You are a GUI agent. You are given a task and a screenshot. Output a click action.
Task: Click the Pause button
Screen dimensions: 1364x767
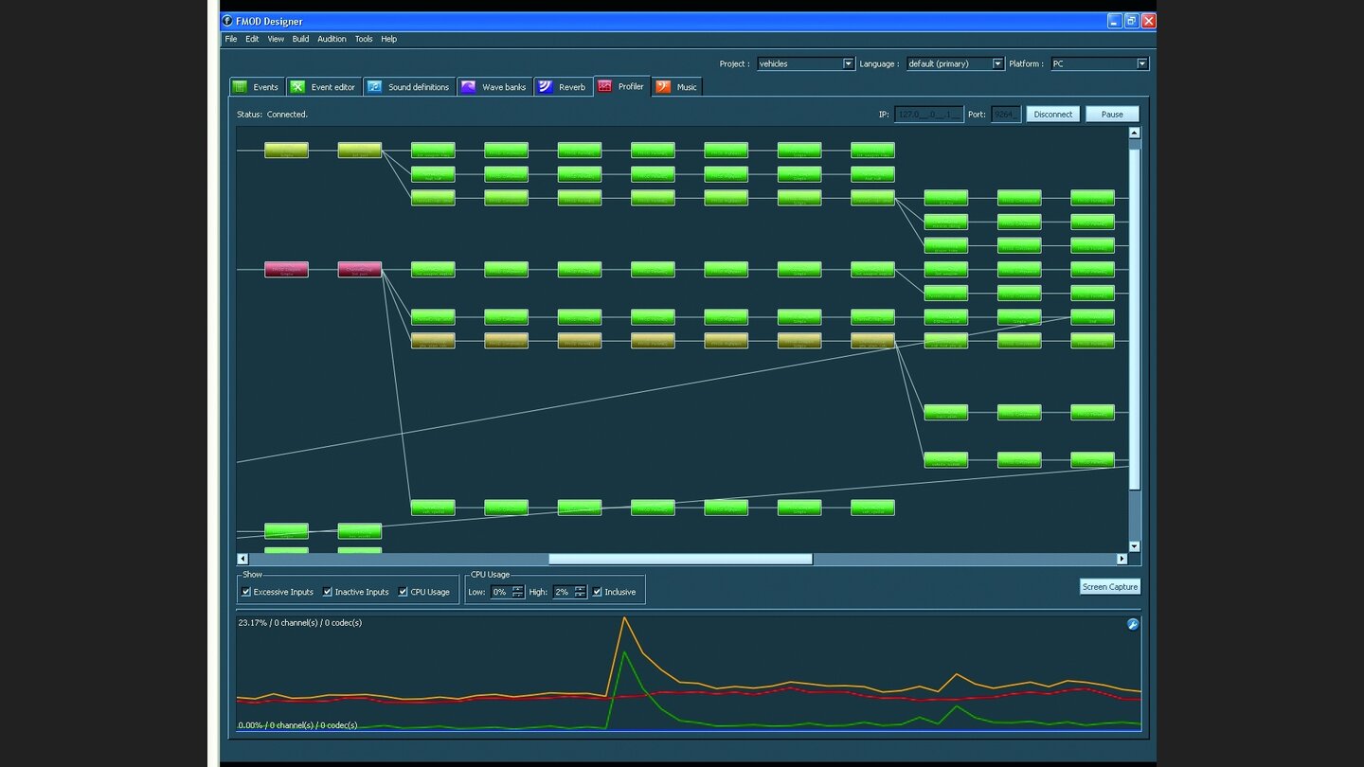pos(1112,114)
